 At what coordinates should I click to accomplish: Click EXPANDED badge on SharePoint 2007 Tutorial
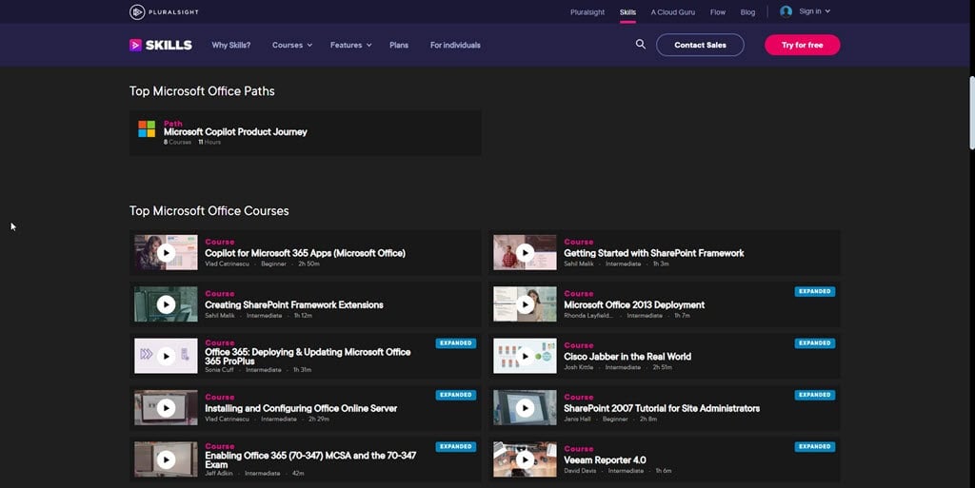[815, 395]
